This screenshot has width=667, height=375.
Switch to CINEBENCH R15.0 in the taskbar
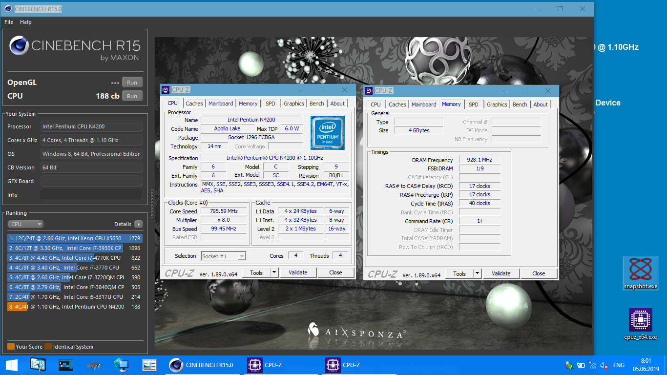(x=203, y=365)
